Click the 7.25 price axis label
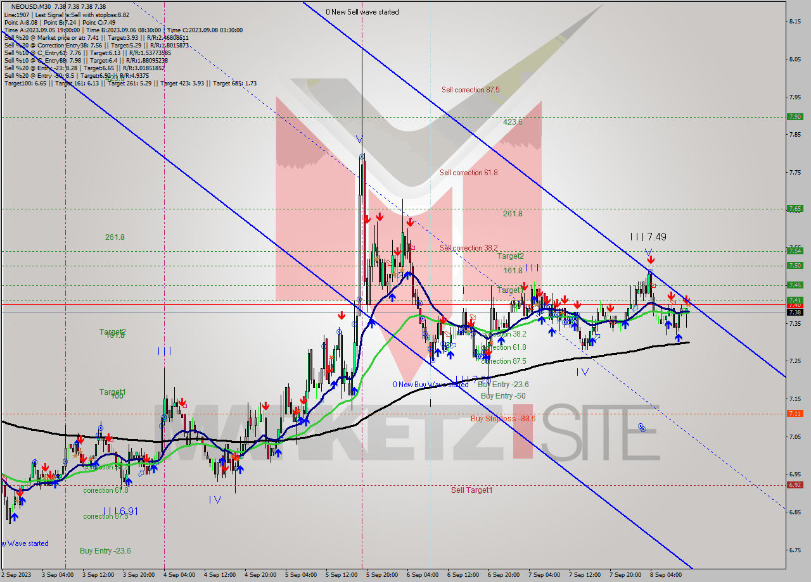 [x=795, y=361]
